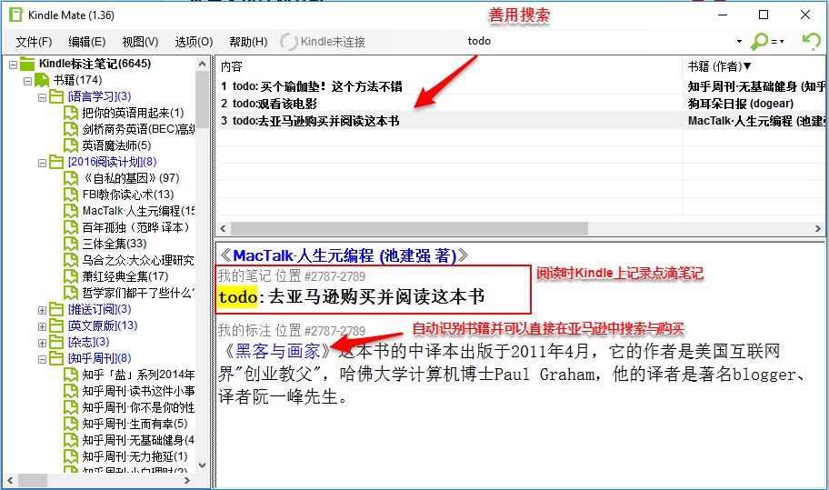Click the folder icon of [推送订阅](3)
Image resolution: width=829 pixels, height=490 pixels.
[x=56, y=310]
